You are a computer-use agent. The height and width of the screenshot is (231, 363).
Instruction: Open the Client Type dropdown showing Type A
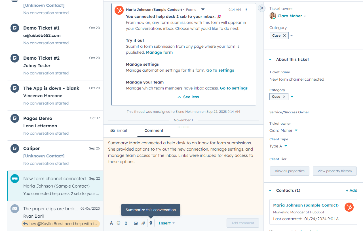tap(286, 146)
